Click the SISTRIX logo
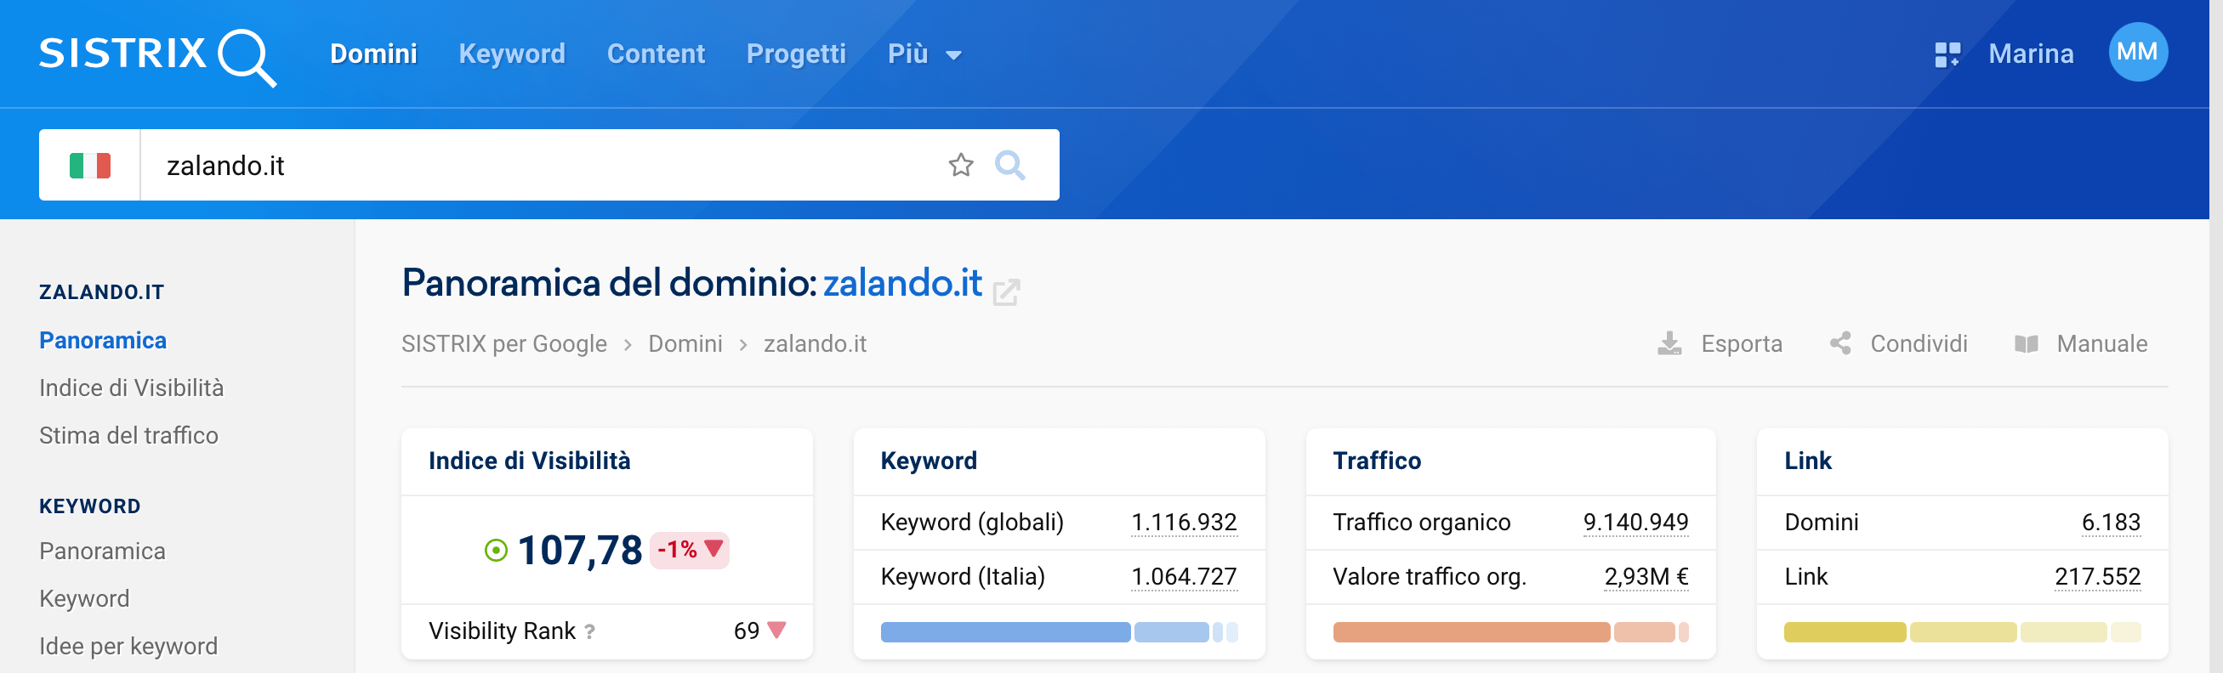The height and width of the screenshot is (673, 2223). tap(157, 56)
